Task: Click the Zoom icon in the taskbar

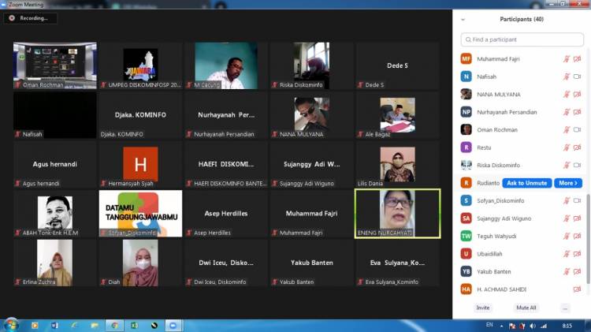Action: tap(173, 325)
